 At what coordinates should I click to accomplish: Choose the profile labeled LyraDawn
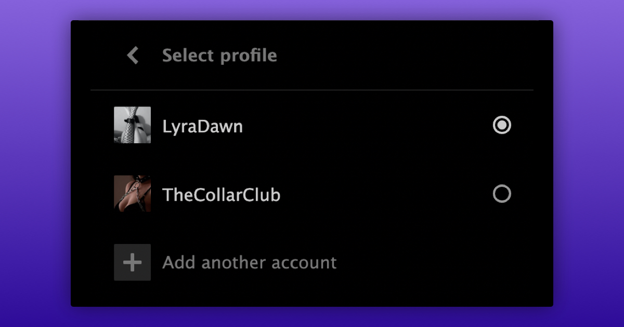click(202, 126)
